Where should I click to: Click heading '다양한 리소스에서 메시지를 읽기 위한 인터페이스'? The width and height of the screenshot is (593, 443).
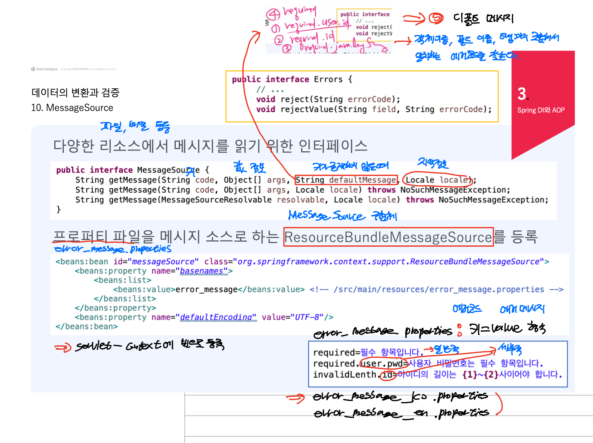click(210, 146)
